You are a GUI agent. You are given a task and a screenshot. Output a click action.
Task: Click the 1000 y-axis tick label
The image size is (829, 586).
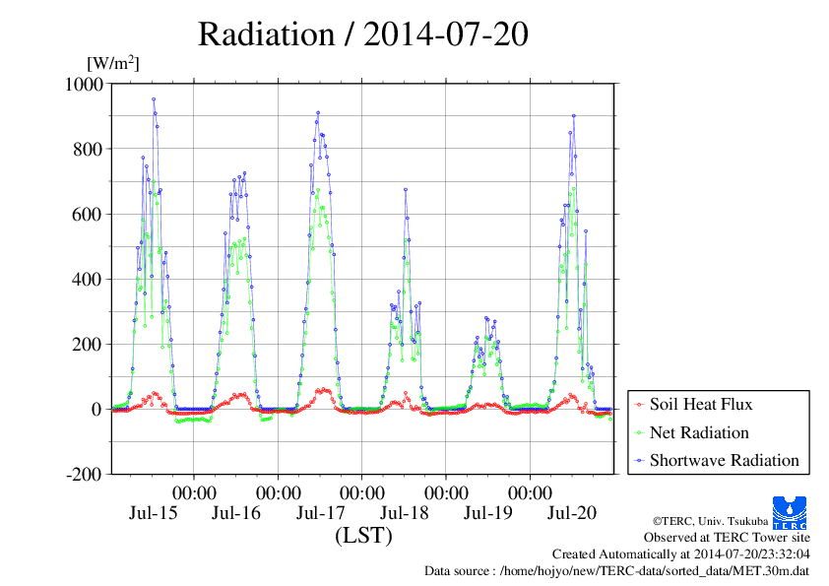[x=84, y=84]
